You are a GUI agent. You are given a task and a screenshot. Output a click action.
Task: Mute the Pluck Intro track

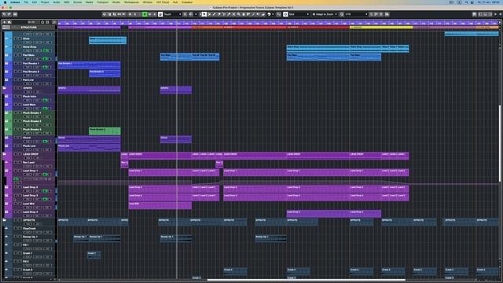coord(15,96)
